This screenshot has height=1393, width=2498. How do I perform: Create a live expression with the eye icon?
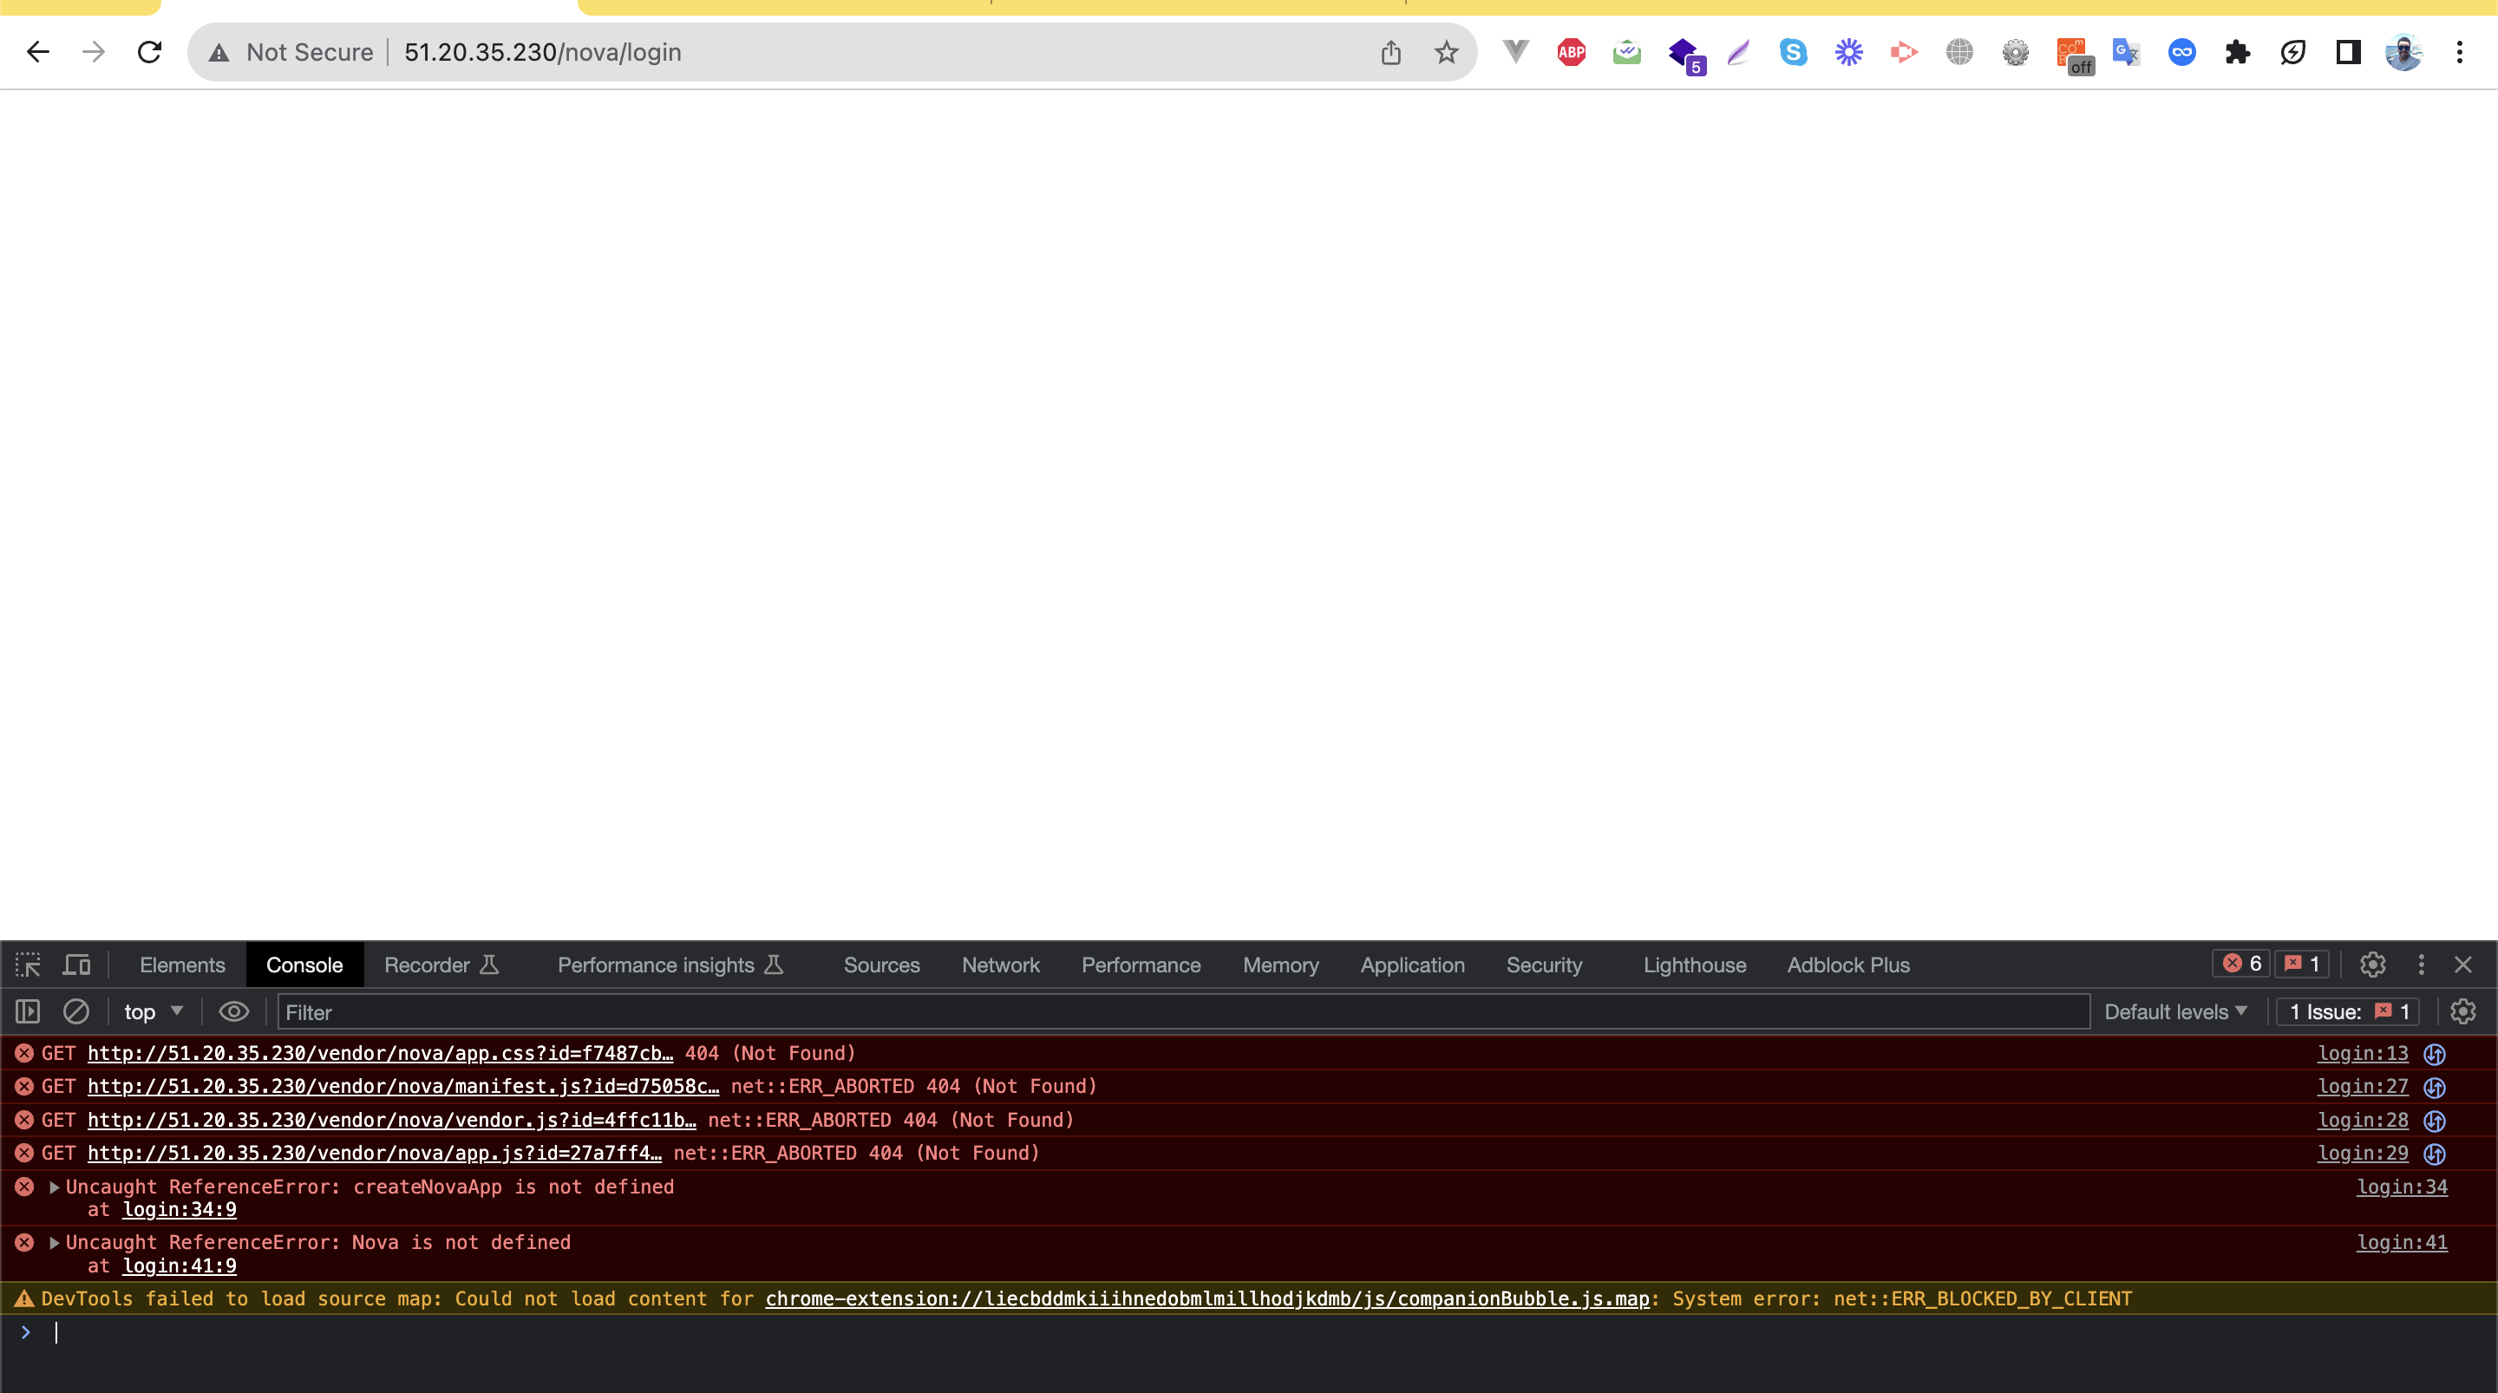(233, 1010)
